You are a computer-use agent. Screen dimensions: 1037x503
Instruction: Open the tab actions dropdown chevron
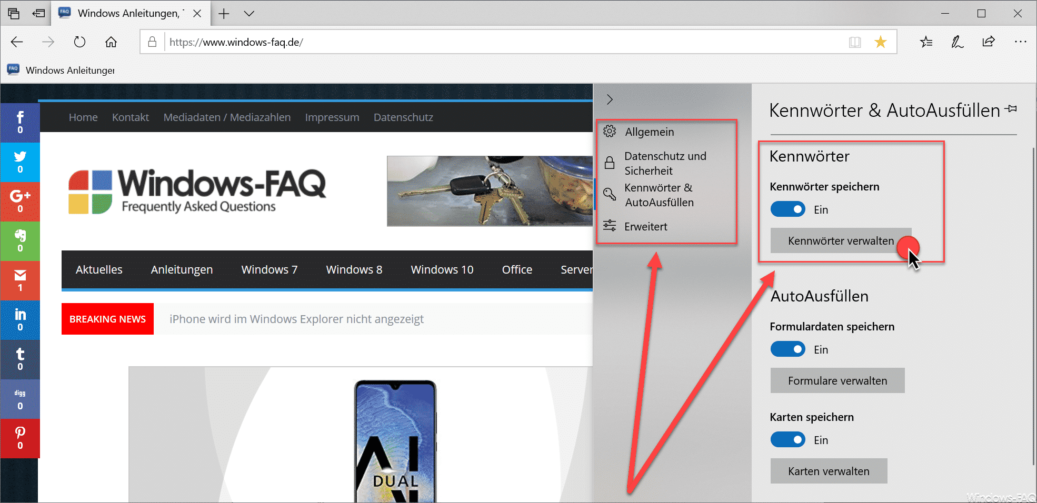pos(249,14)
